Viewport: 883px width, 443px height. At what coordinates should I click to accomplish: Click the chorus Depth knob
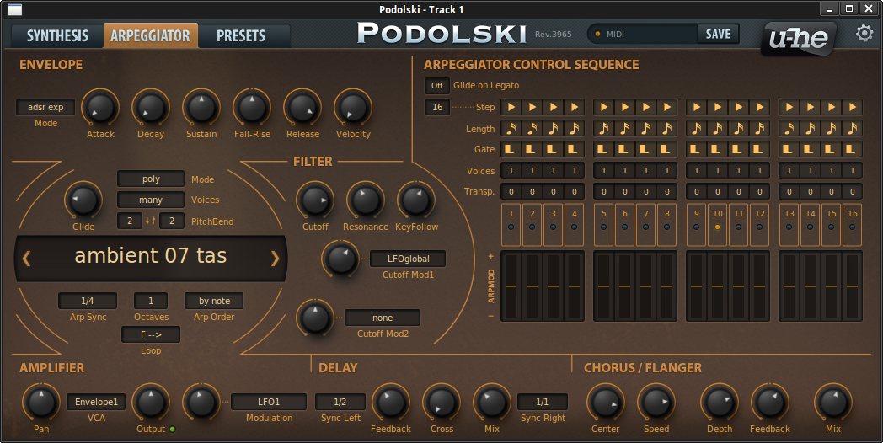pyautogui.click(x=720, y=402)
